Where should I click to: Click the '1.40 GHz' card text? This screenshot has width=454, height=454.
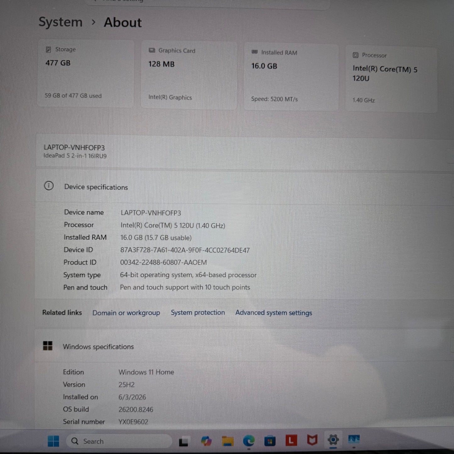tap(364, 100)
